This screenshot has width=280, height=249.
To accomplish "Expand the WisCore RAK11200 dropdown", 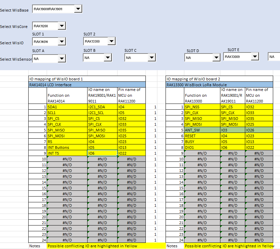I will click(x=61, y=26).
